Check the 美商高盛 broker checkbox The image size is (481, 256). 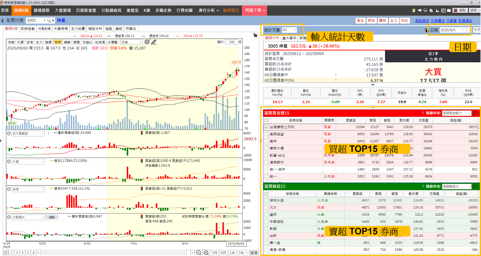coord(266,134)
